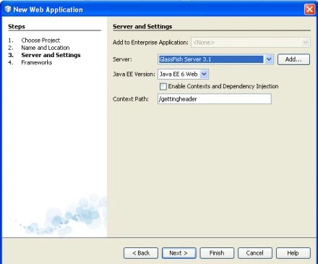This screenshot has width=318, height=264.
Task: Proceed with the Next > button
Action: 179,253
